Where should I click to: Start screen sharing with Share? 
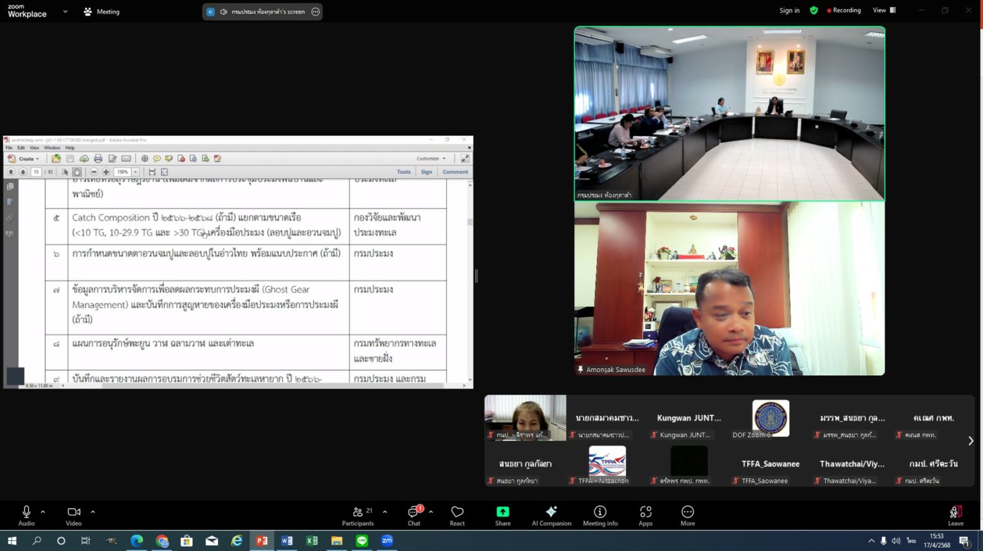coord(502,515)
